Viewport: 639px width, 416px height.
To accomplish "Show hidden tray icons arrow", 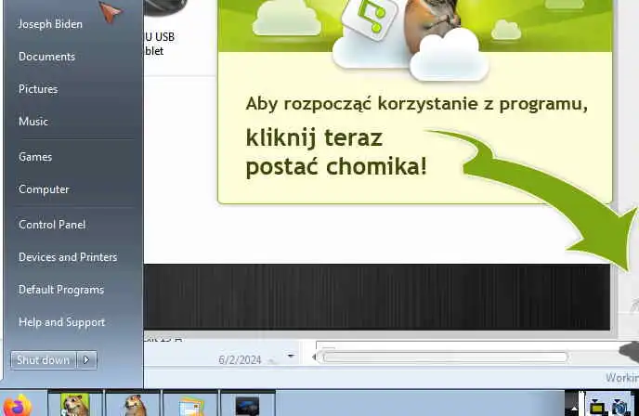I will (x=574, y=408).
